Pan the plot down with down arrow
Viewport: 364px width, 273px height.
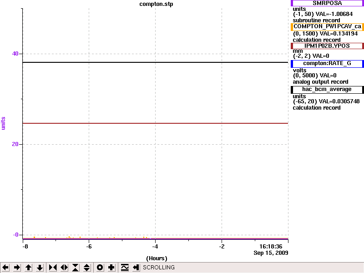tap(40, 268)
